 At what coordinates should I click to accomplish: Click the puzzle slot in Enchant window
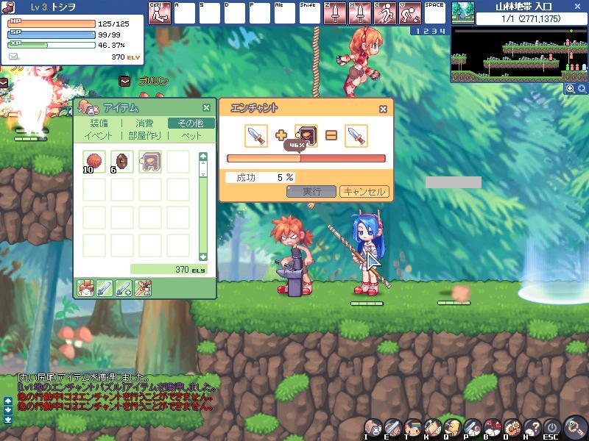click(x=306, y=135)
